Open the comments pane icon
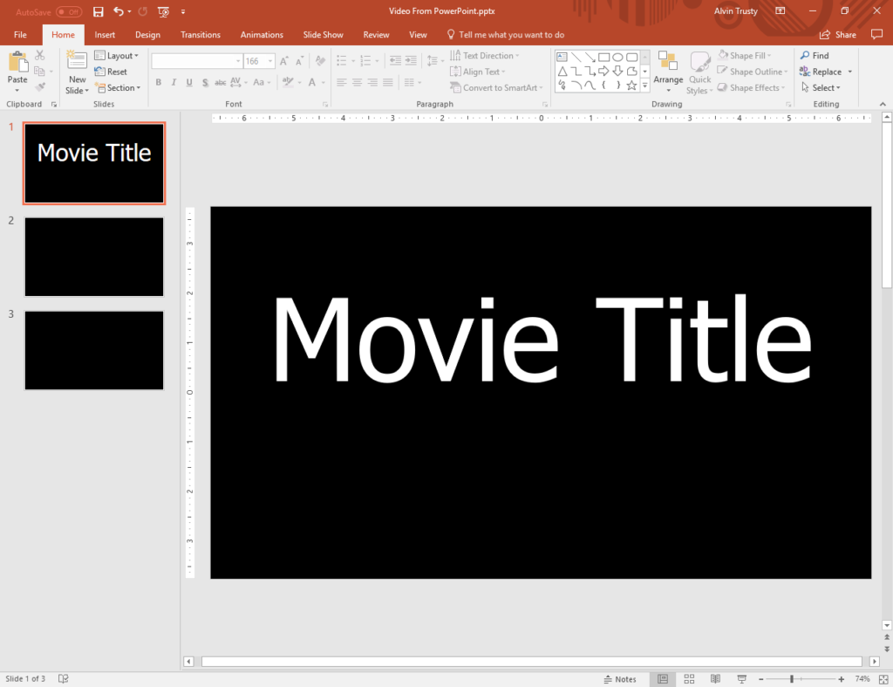Image resolution: width=893 pixels, height=687 pixels. 876,35
